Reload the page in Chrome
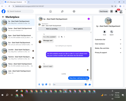 pyautogui.click(x=9, y=6)
